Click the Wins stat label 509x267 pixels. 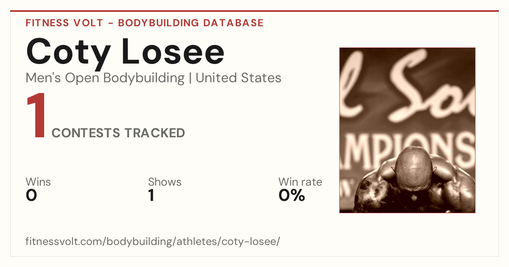tap(38, 182)
